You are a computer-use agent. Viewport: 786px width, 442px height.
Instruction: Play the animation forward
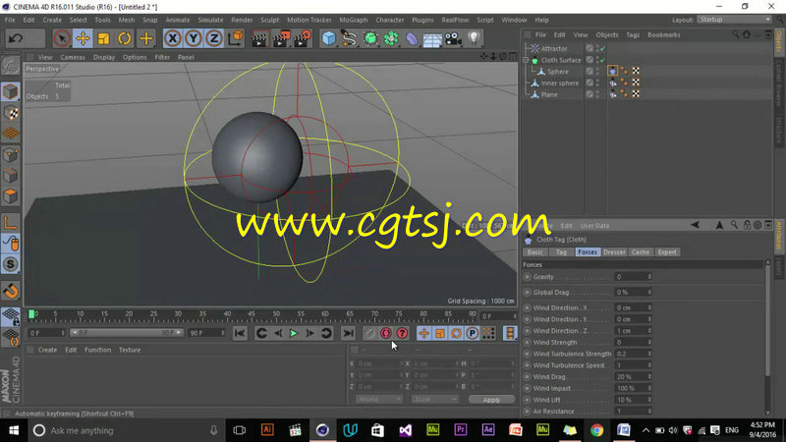294,333
